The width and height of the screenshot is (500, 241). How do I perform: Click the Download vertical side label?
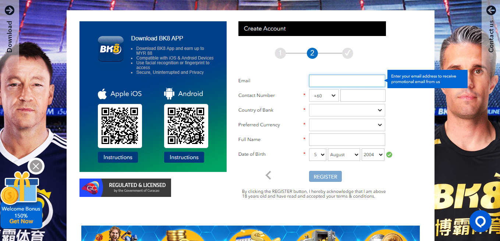(x=10, y=37)
